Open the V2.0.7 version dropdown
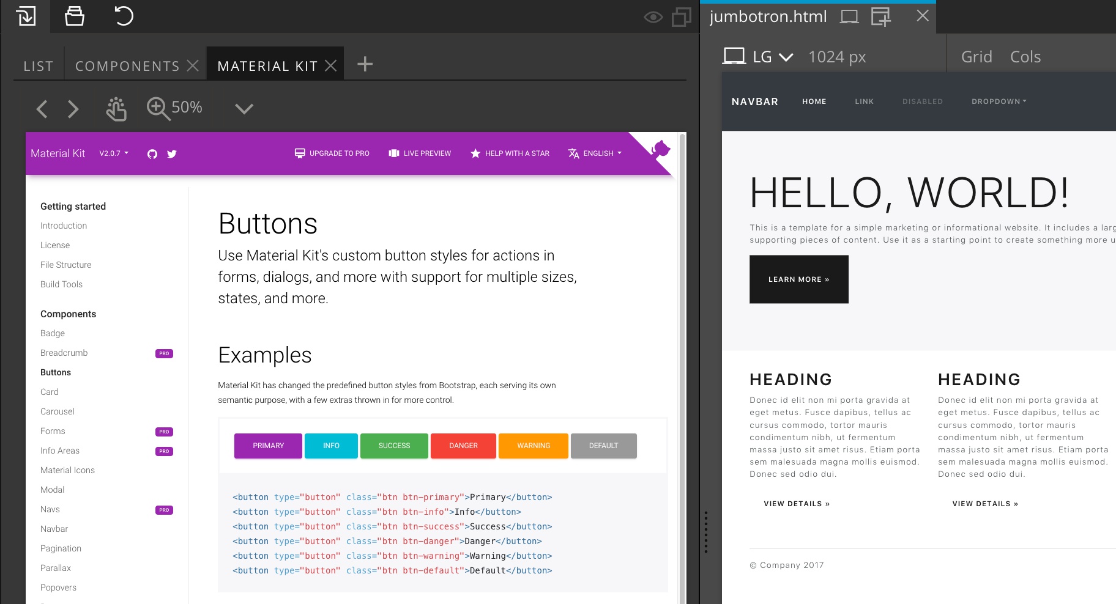Viewport: 1116px width, 604px height. [x=114, y=153]
